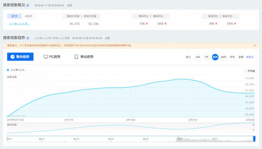Select the 7天 time range option

(206, 57)
